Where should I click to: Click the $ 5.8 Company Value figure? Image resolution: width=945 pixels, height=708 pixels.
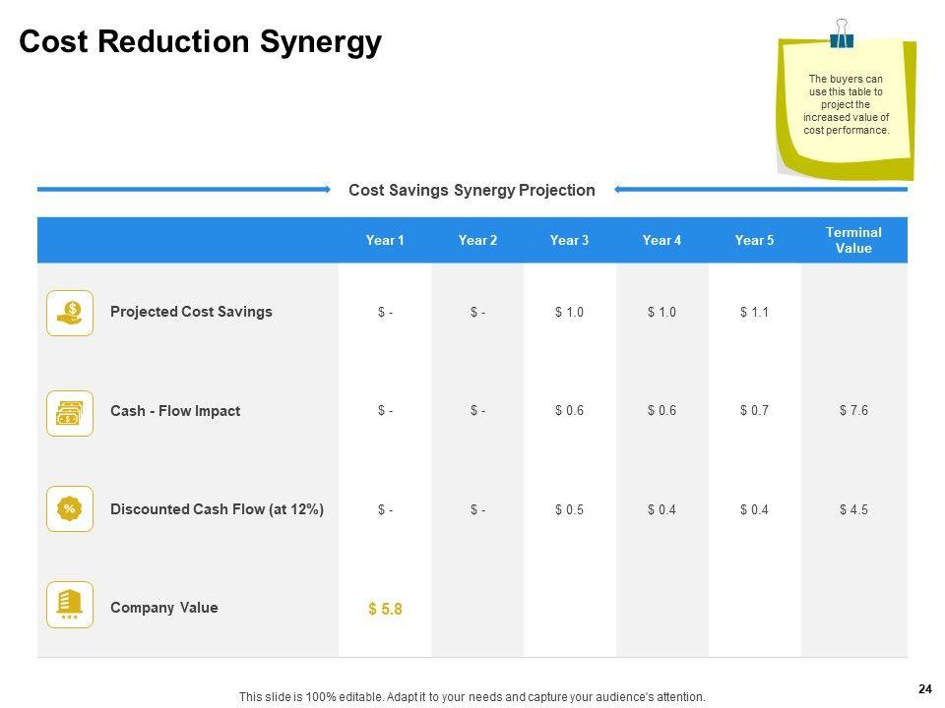tap(385, 610)
